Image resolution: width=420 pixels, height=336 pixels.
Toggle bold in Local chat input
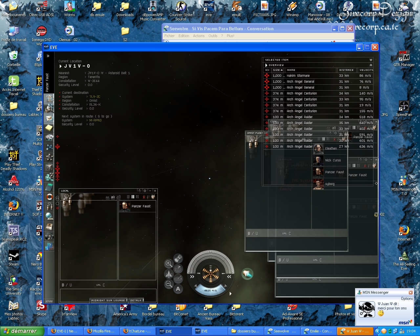coord(63,285)
